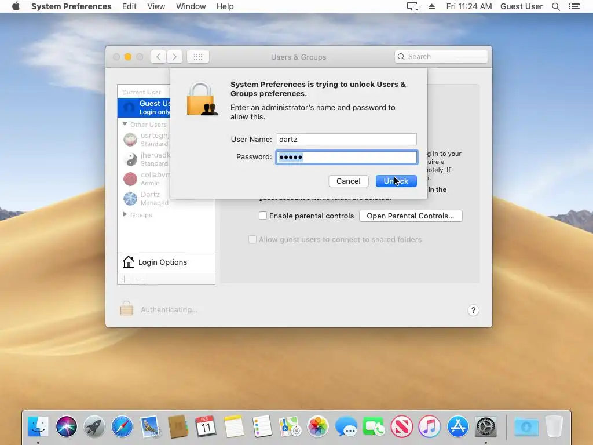This screenshot has height=445, width=593.
Task: Open Reminders list icon in Dock
Action: (x=262, y=426)
